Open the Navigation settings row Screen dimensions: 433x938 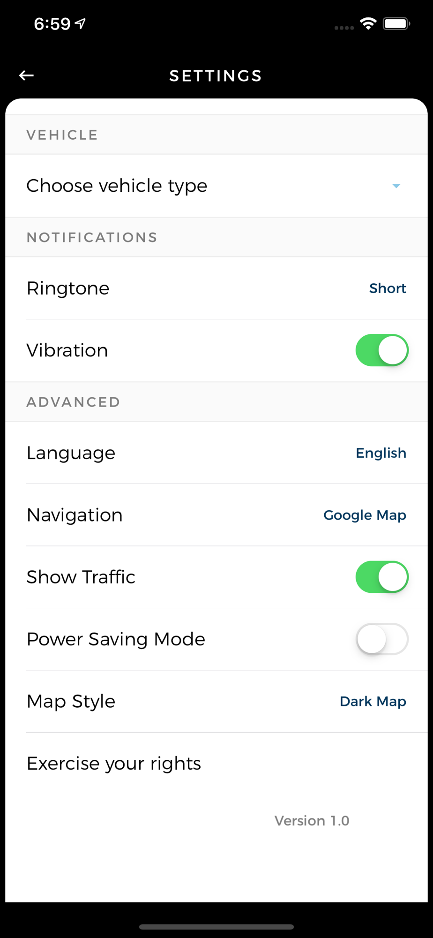click(x=216, y=515)
